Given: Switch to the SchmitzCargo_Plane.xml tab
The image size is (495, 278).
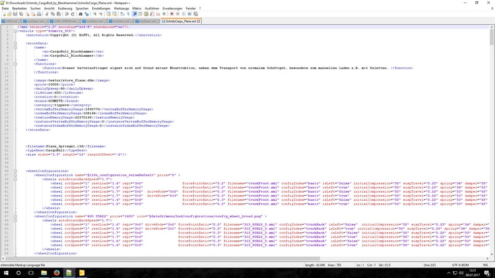Looking at the screenshot, I should click(x=181, y=21).
